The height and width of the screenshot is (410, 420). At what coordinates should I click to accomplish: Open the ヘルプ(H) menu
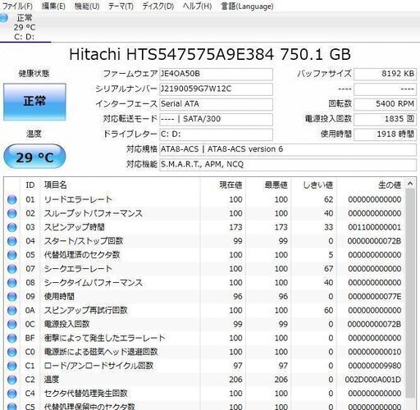197,6
